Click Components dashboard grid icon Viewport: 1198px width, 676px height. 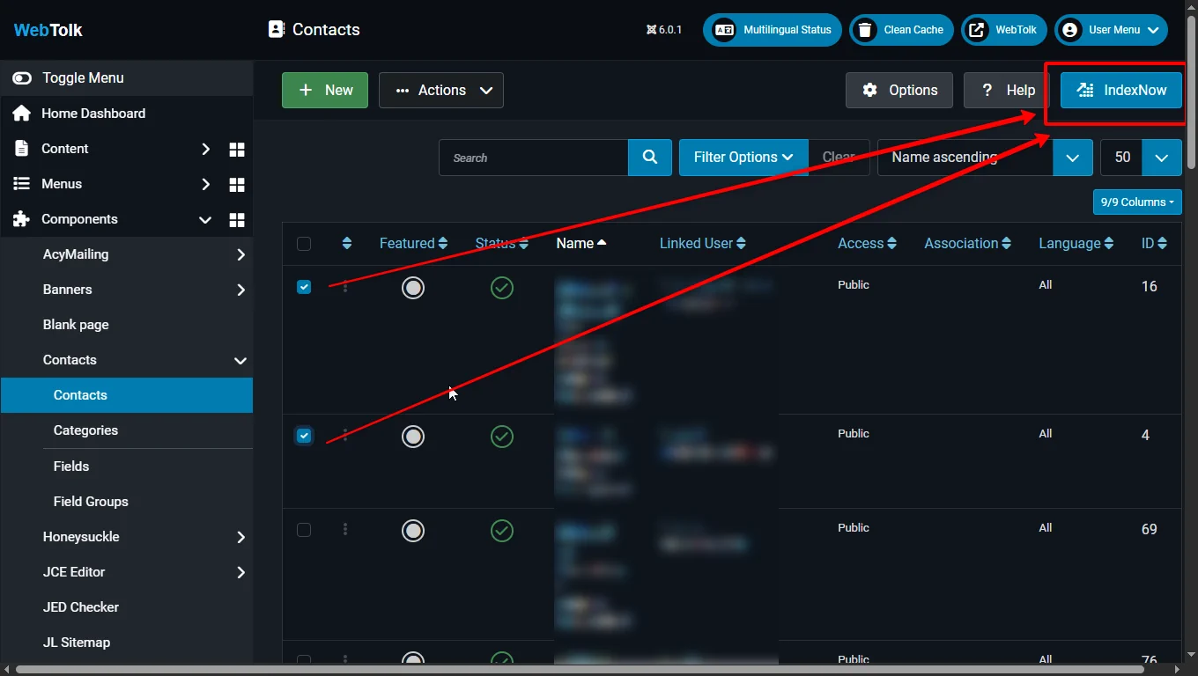point(236,219)
